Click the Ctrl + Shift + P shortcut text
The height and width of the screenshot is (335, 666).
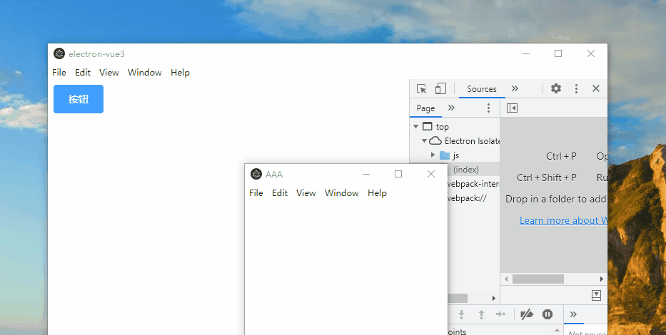click(547, 177)
